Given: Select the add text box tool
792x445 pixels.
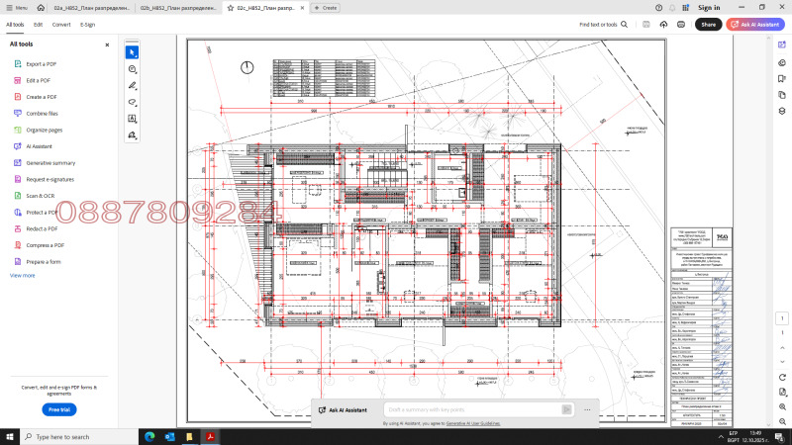Looking at the screenshot, I should (x=133, y=119).
